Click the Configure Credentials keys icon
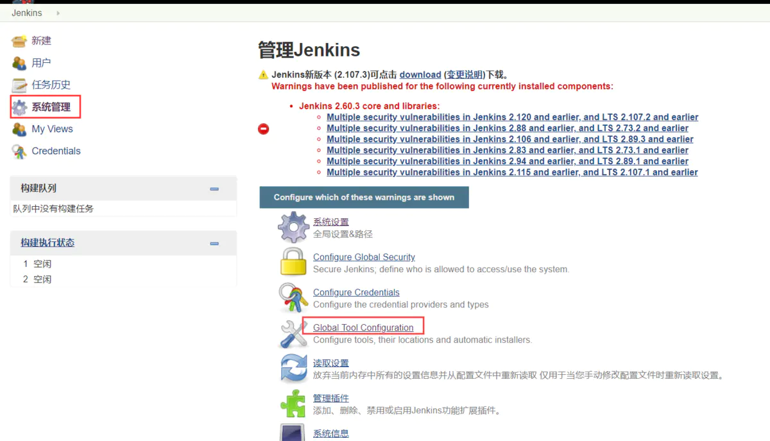The image size is (770, 441). 293,298
